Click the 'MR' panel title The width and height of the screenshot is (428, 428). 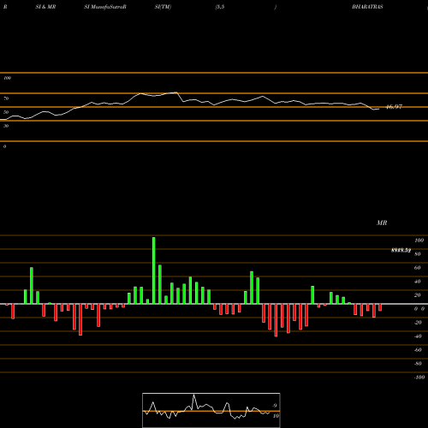(382, 223)
